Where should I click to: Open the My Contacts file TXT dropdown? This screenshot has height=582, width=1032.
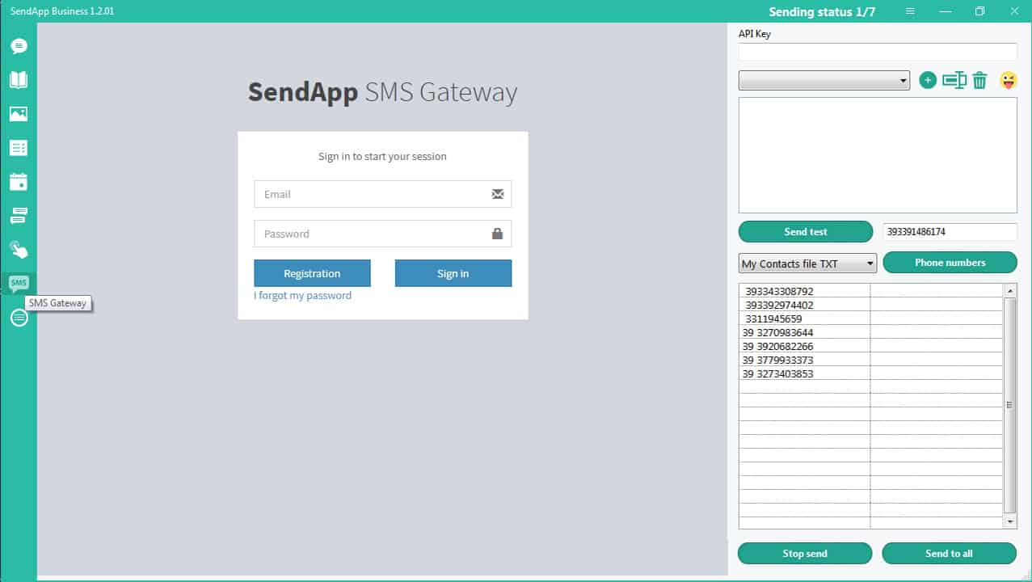tap(807, 264)
